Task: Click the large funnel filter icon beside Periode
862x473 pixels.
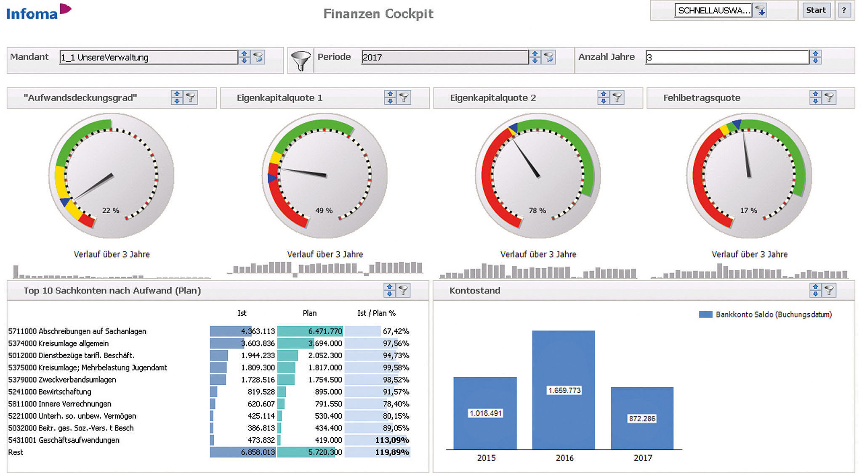Action: coord(301,61)
